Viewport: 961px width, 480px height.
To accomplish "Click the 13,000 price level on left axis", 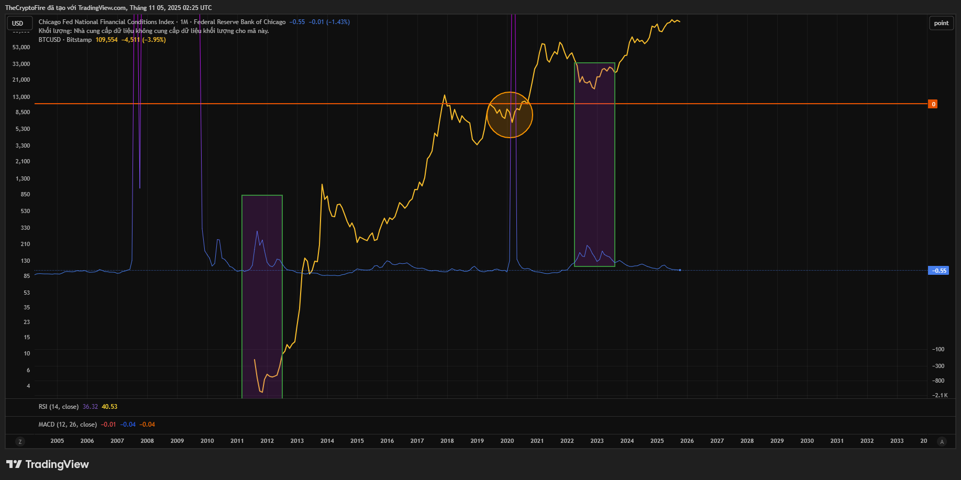I will click(21, 97).
